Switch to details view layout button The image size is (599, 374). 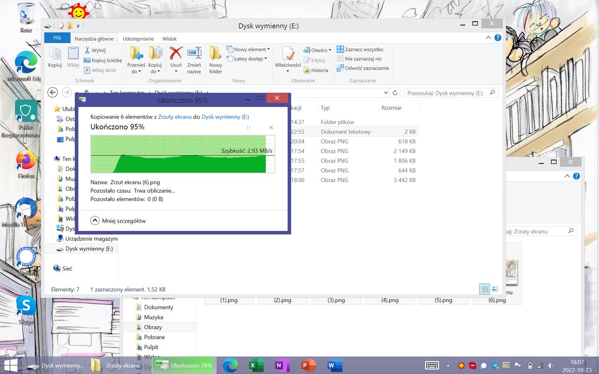(x=485, y=289)
